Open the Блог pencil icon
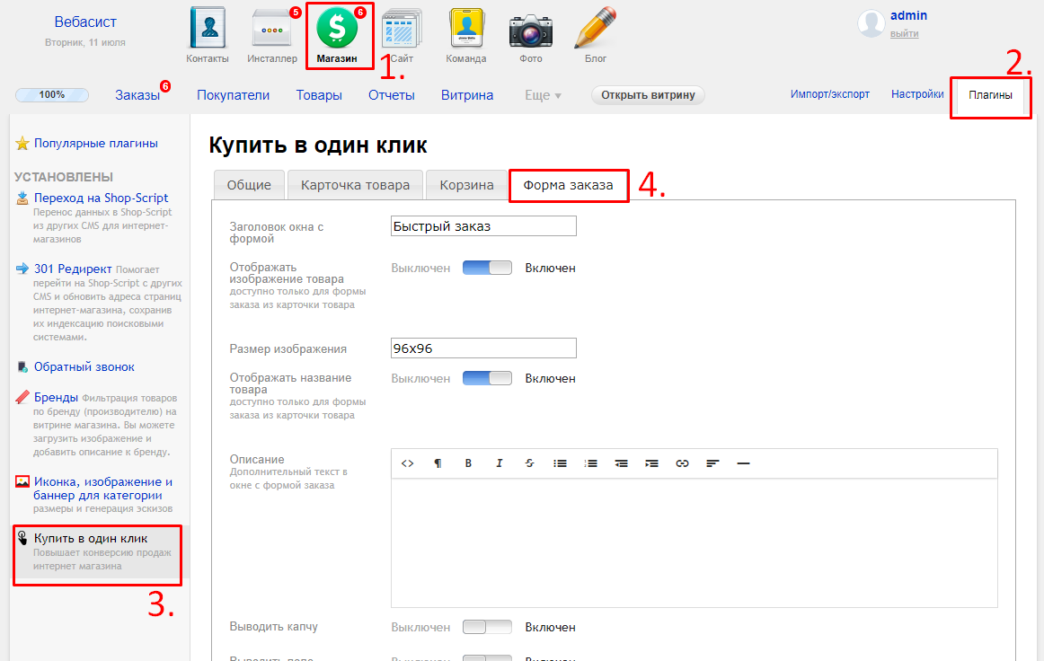 (x=595, y=29)
